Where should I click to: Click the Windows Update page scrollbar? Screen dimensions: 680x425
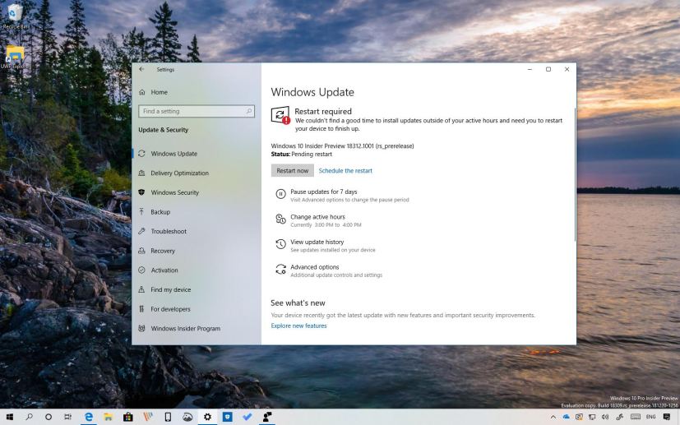(x=575, y=173)
